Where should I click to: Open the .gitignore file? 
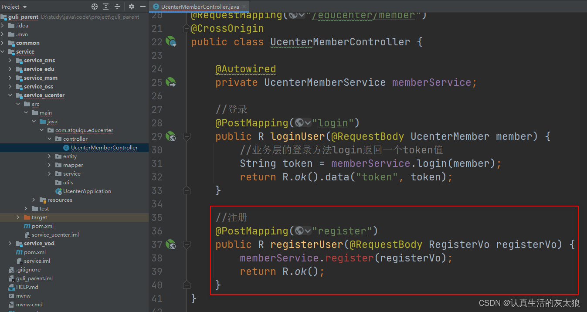pos(28,270)
